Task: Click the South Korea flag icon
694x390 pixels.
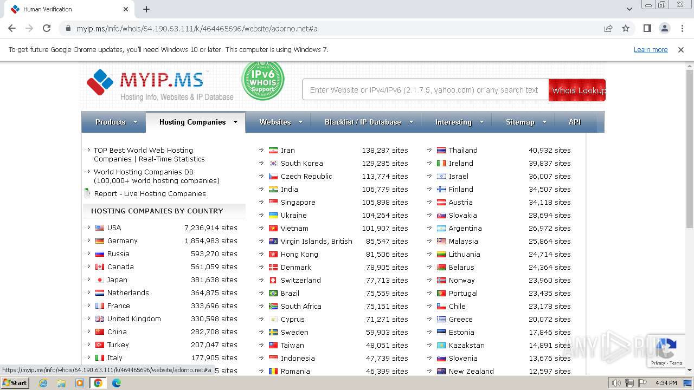Action: click(273, 164)
